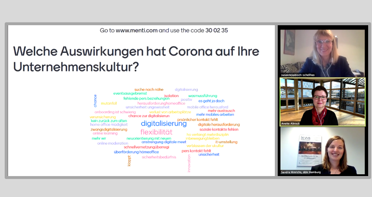
Task: Click the vertical word 'innovation'
Action: pos(189,163)
